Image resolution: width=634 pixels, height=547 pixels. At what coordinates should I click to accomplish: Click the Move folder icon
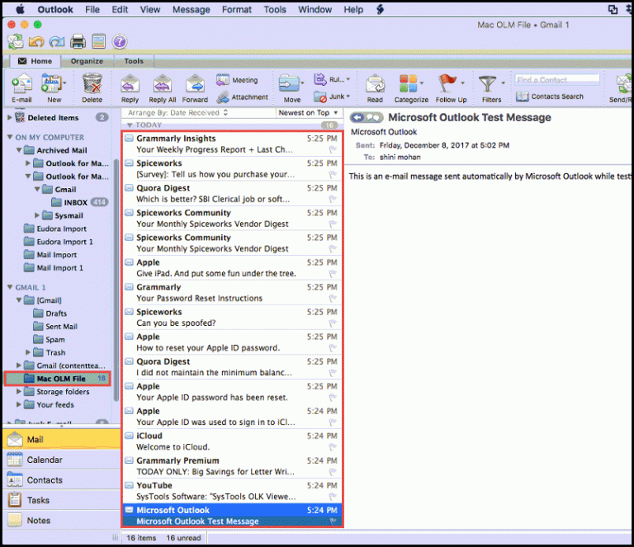[x=291, y=88]
